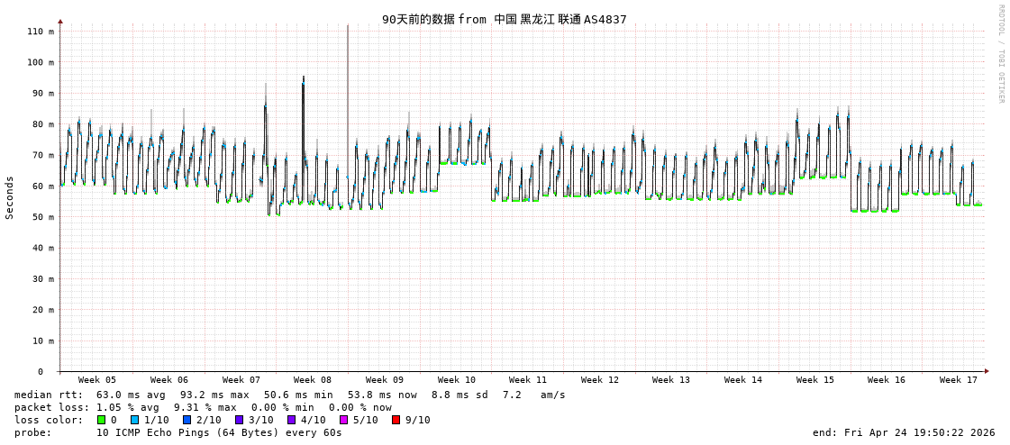The image size is (1010, 445).
Task: Click the median rtt statistics line
Action: [x=290, y=395]
